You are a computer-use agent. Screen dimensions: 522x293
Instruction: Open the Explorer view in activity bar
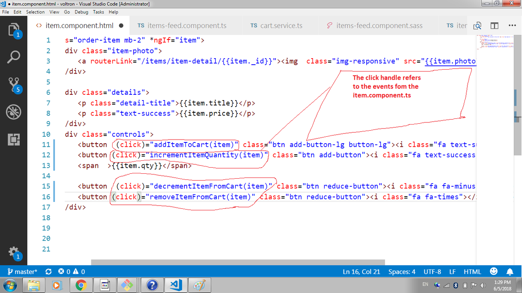point(13,31)
